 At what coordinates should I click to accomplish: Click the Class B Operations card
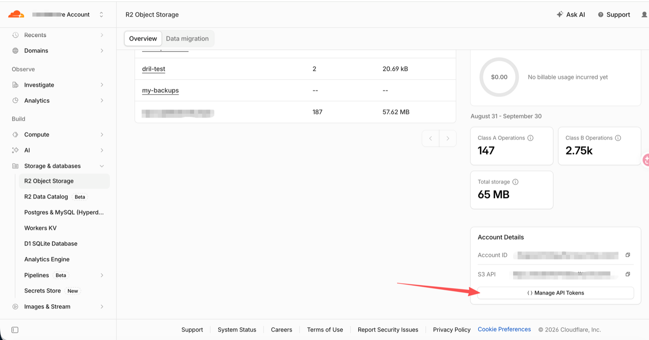click(599, 146)
